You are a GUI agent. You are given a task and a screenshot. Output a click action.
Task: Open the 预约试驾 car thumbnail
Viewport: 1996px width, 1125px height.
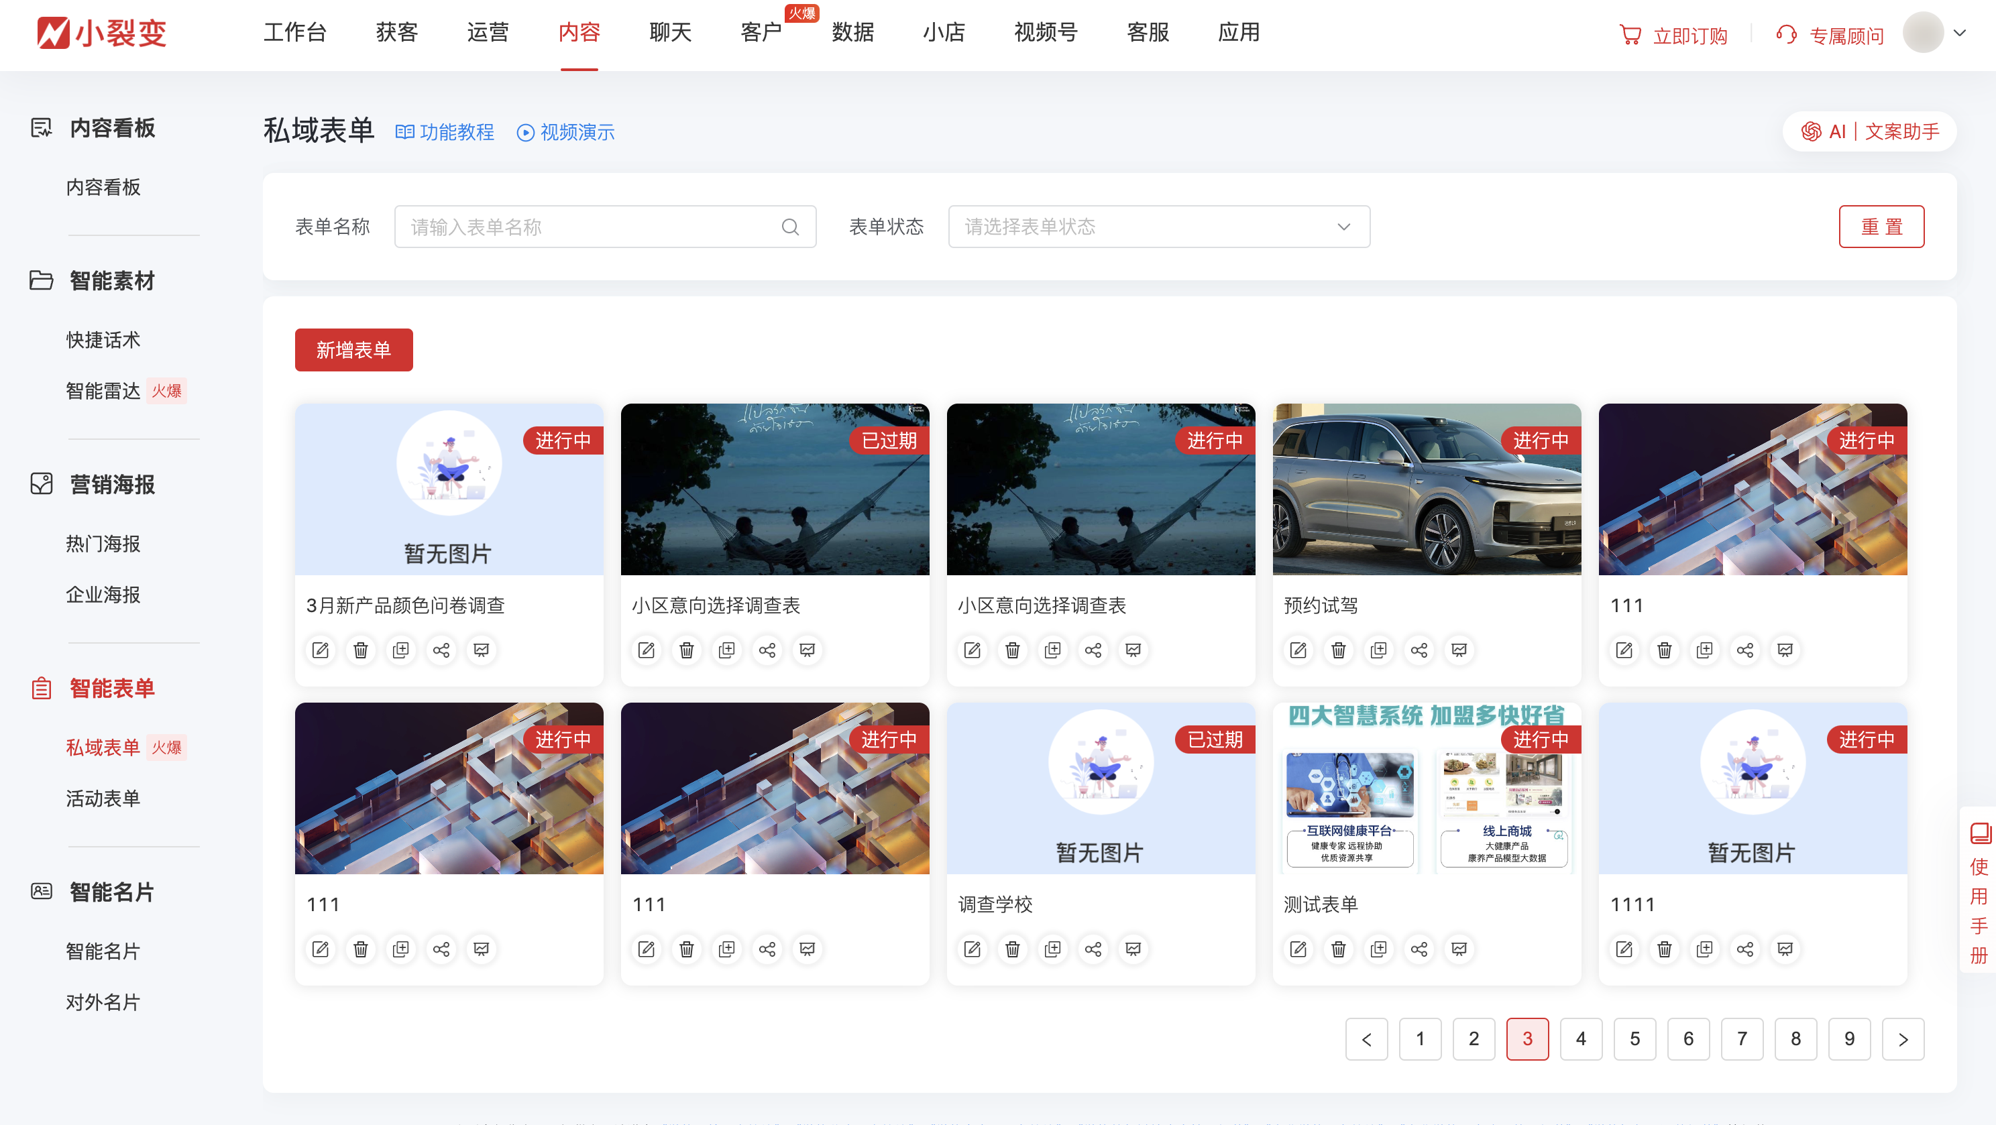1426,489
